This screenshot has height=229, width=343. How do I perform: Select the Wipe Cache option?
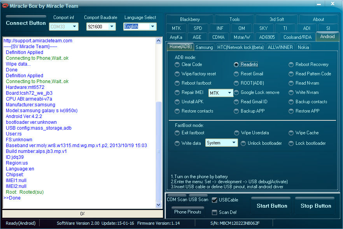click(304, 133)
